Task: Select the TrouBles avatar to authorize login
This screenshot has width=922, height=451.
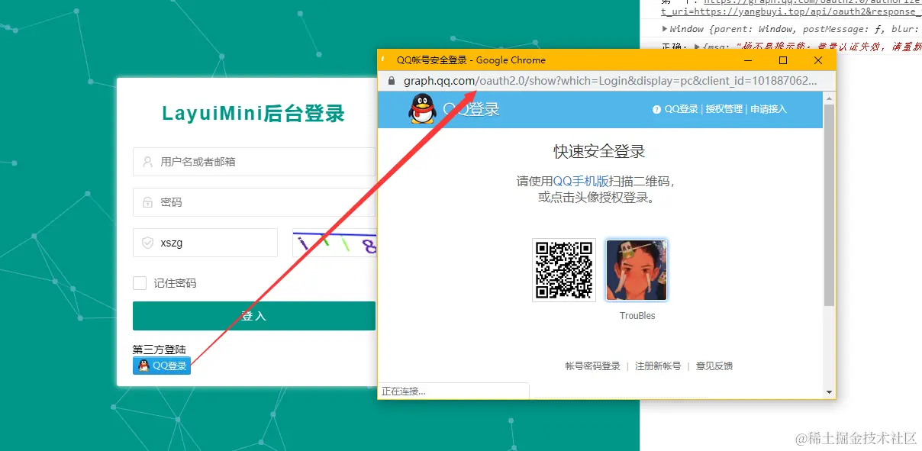Action: [x=637, y=269]
